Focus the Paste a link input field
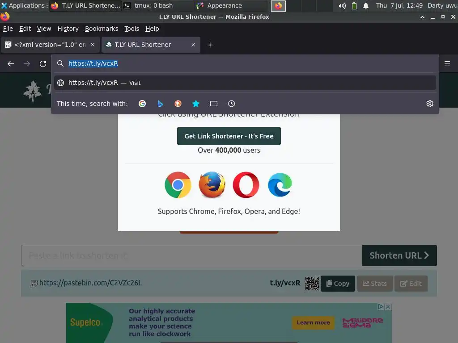 click(x=191, y=255)
